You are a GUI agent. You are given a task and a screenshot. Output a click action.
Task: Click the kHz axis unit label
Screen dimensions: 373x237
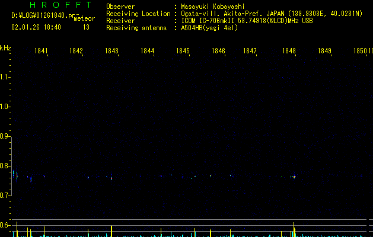(5, 48)
